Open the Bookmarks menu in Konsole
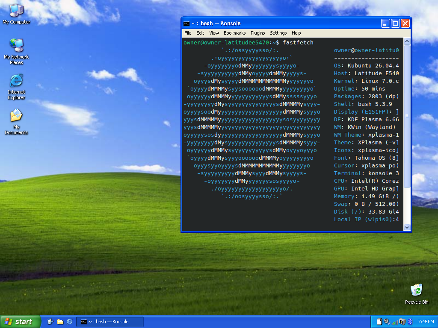Image resolution: width=438 pixels, height=328 pixels. click(235, 33)
